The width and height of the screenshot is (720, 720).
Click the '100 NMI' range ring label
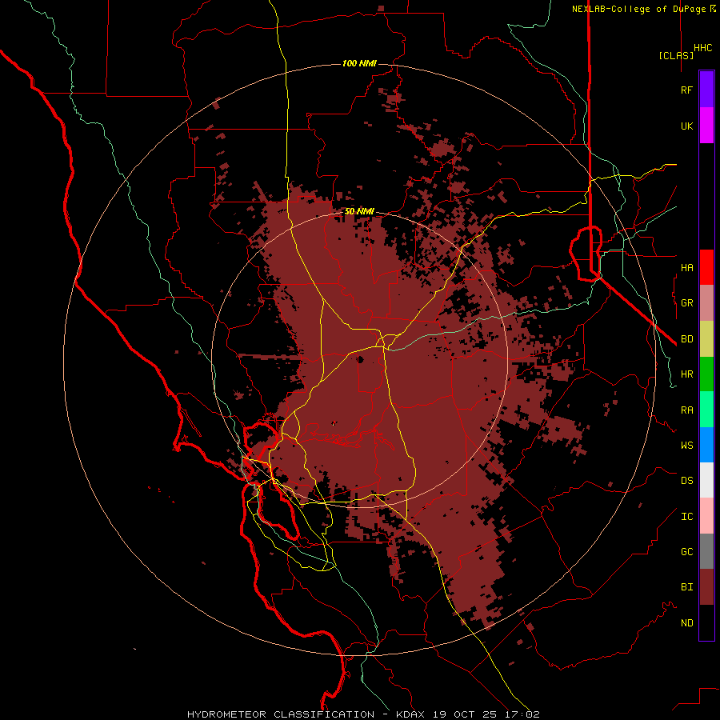[x=359, y=63]
